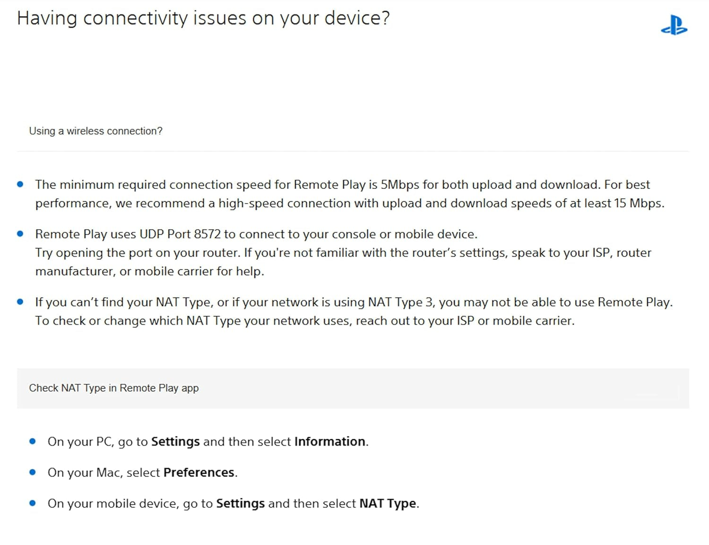Click 'reach out to your ISP or mobile carrier' text
709x545 pixels.
465,321
